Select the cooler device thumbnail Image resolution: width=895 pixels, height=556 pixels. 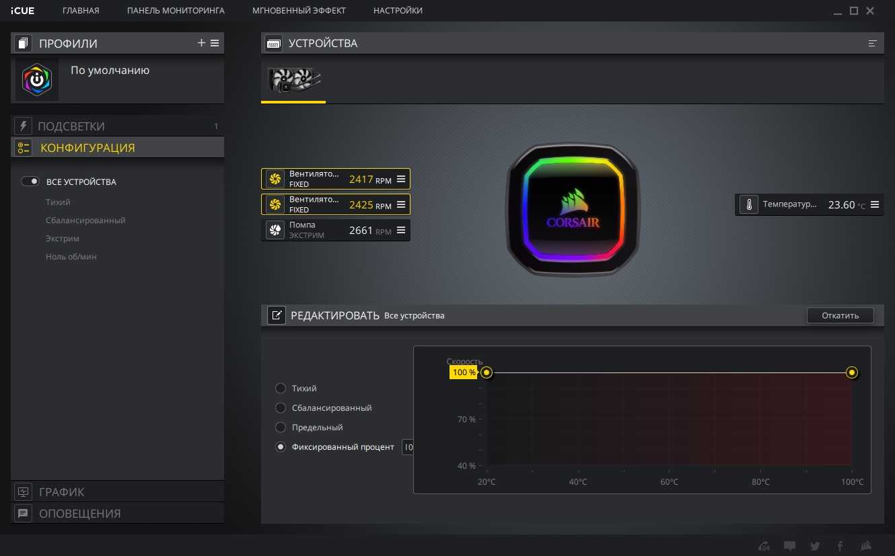click(293, 81)
